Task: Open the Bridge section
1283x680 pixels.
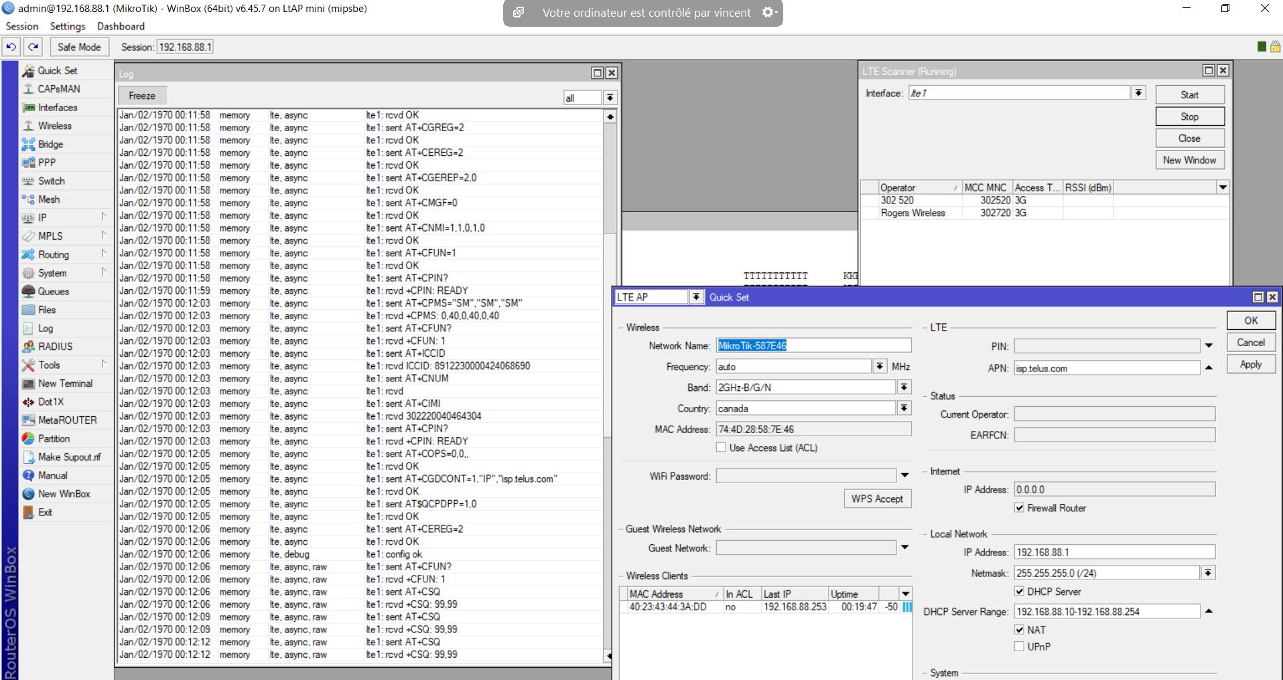Action: pyautogui.click(x=50, y=145)
